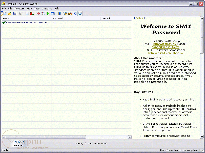Add a hash with the red plus icon

38,14
